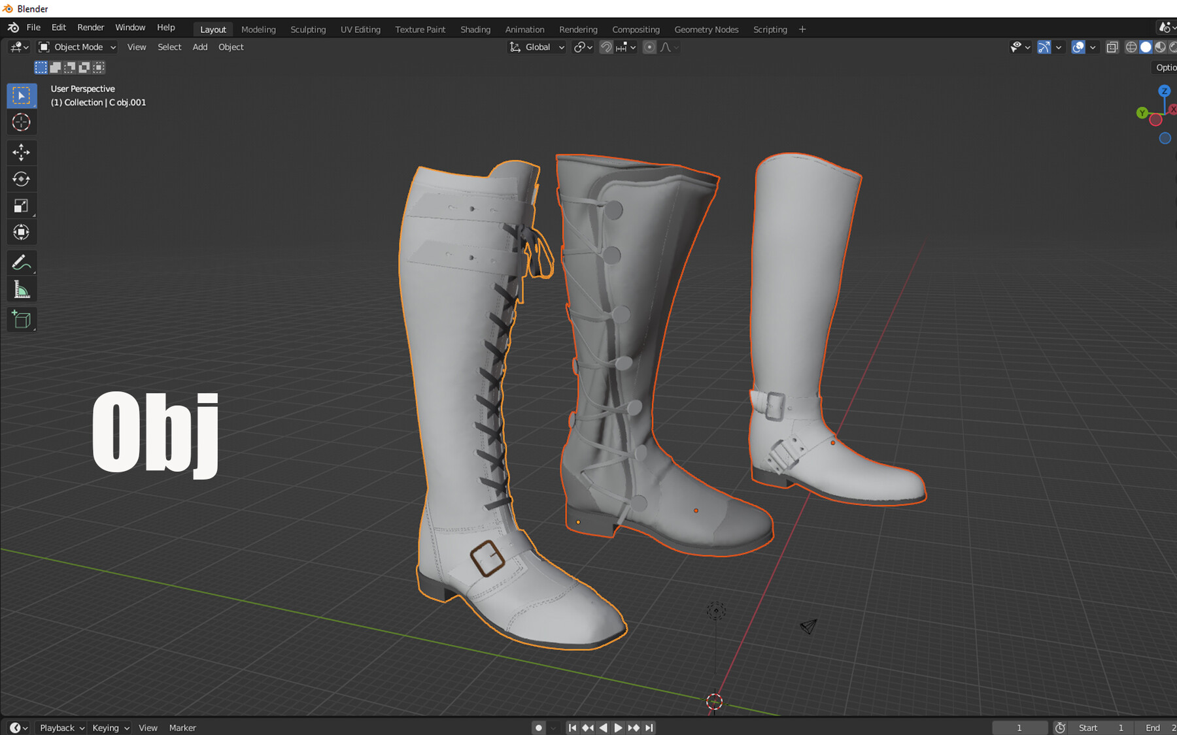Viewport: 1177px width, 735px height.
Task: Switch viewport to Wireframe shading
Action: click(x=1132, y=47)
